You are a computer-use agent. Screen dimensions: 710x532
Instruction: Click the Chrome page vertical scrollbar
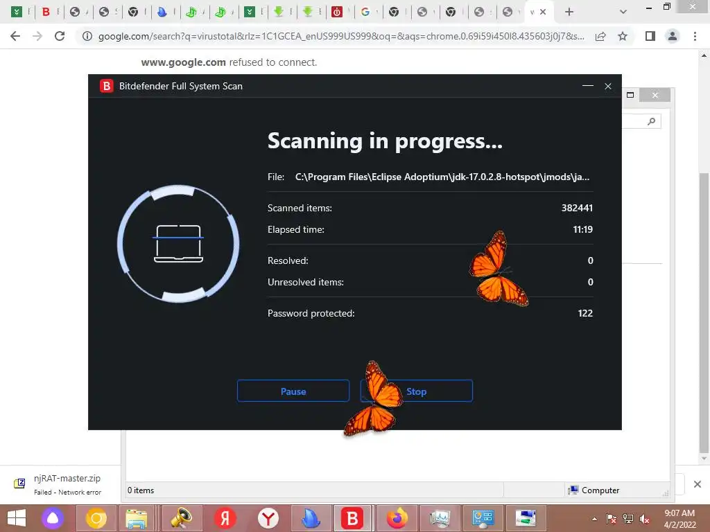click(704, 312)
